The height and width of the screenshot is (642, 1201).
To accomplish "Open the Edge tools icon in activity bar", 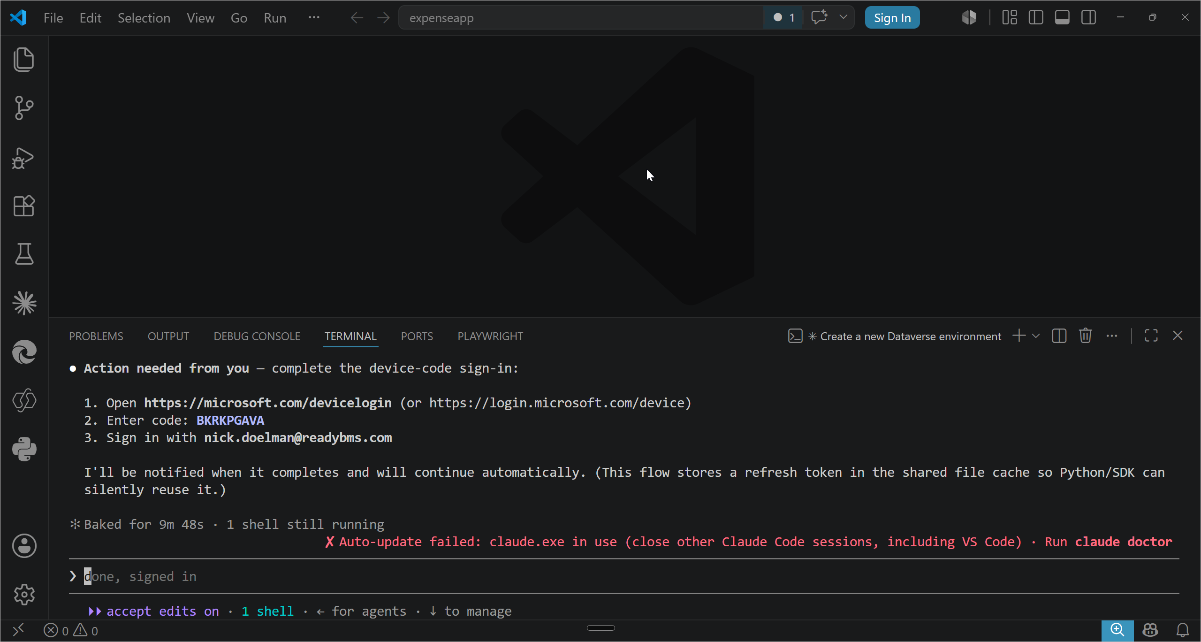I will point(24,352).
